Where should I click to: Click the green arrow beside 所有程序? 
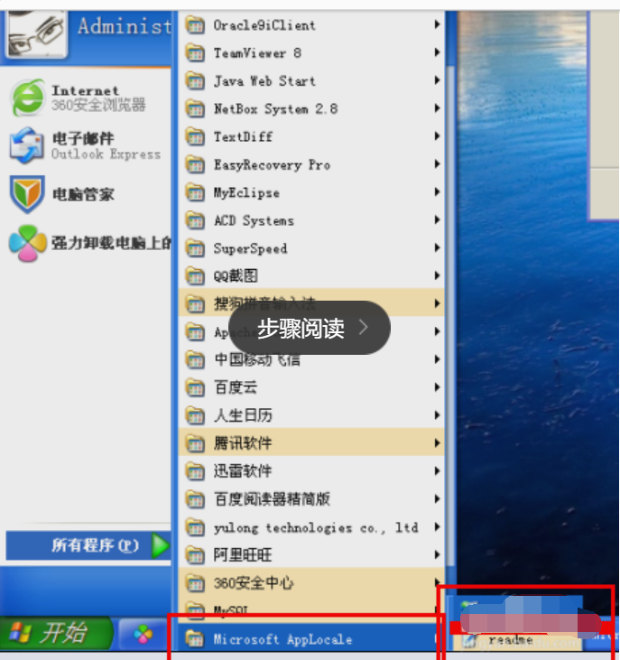tap(161, 545)
